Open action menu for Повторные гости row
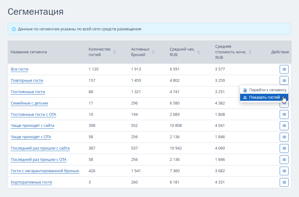The height and width of the screenshot is (197, 299). (284, 81)
